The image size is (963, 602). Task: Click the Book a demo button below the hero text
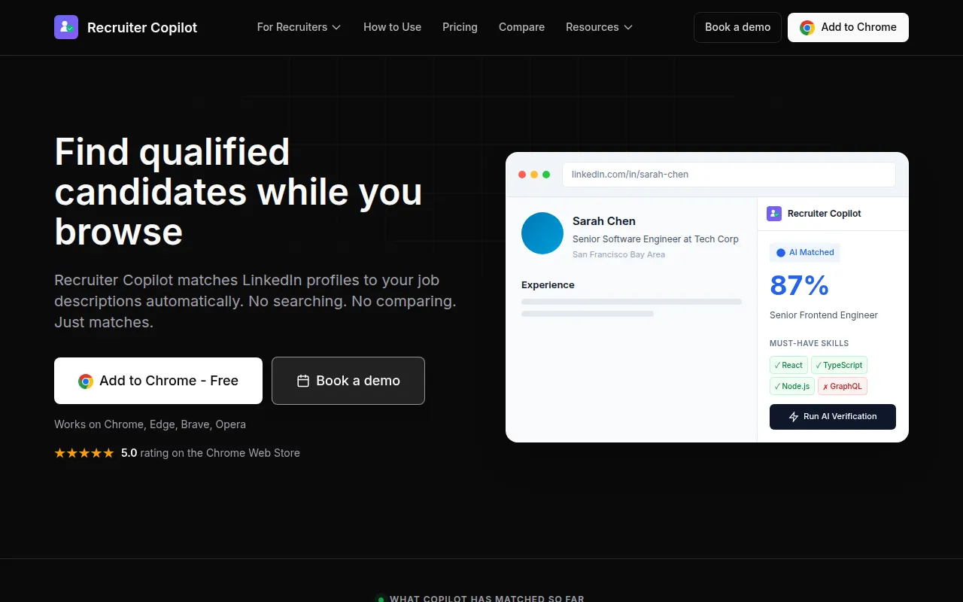pyautogui.click(x=348, y=381)
